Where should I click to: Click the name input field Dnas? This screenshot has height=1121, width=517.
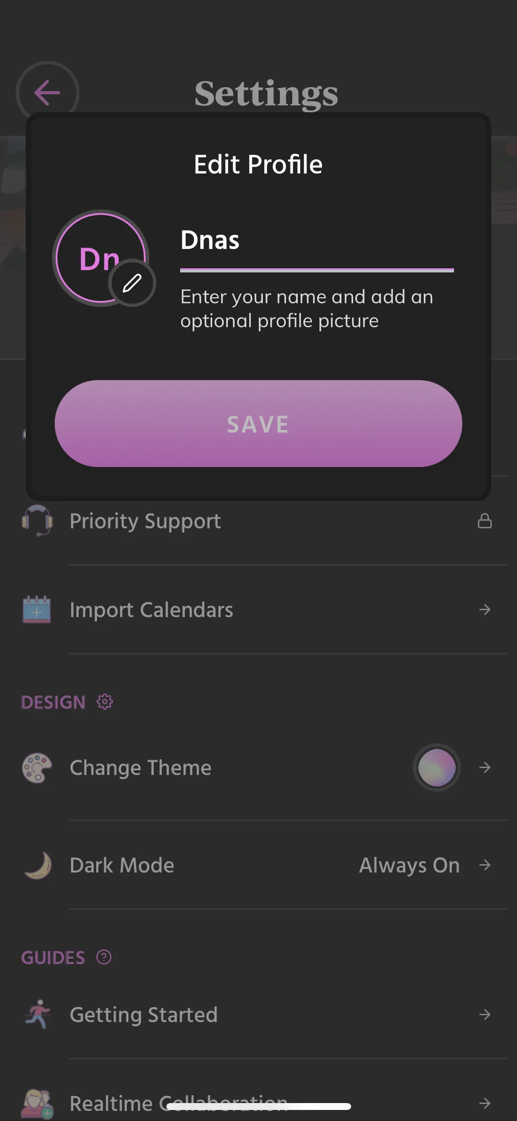coord(317,241)
